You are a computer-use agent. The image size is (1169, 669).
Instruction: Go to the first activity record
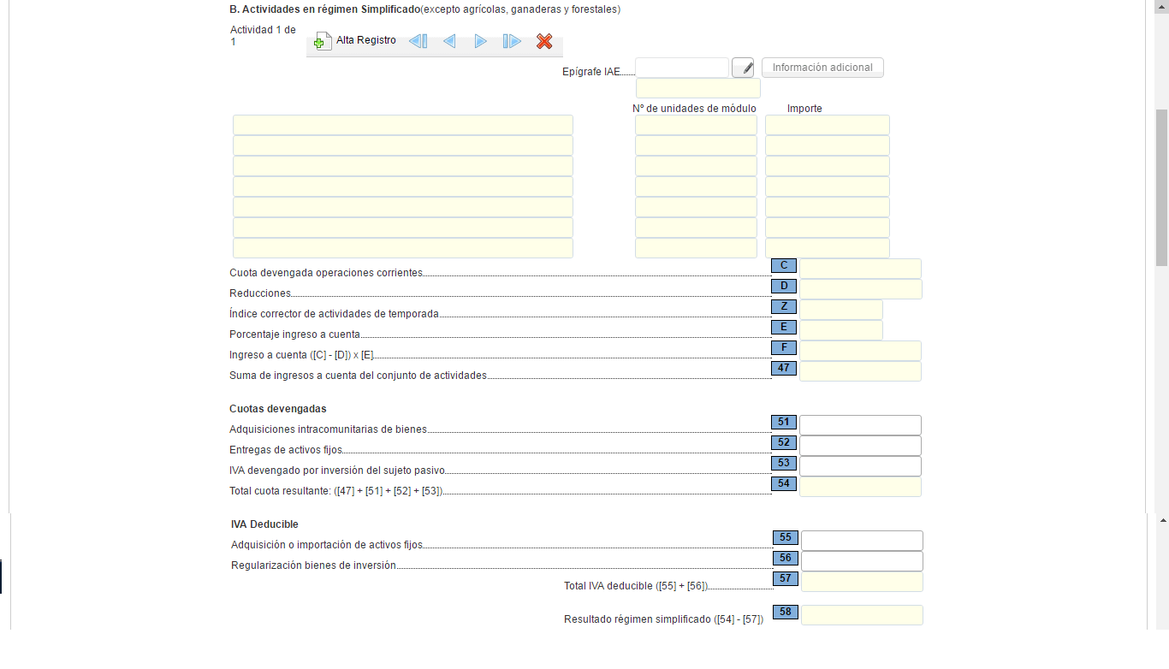coord(418,41)
